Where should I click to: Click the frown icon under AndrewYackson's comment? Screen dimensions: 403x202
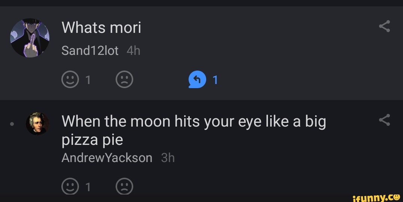(x=124, y=186)
